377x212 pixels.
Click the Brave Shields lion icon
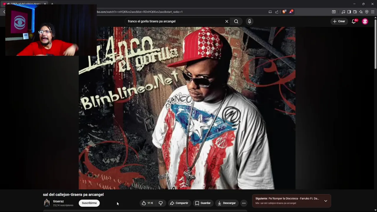pos(284,12)
